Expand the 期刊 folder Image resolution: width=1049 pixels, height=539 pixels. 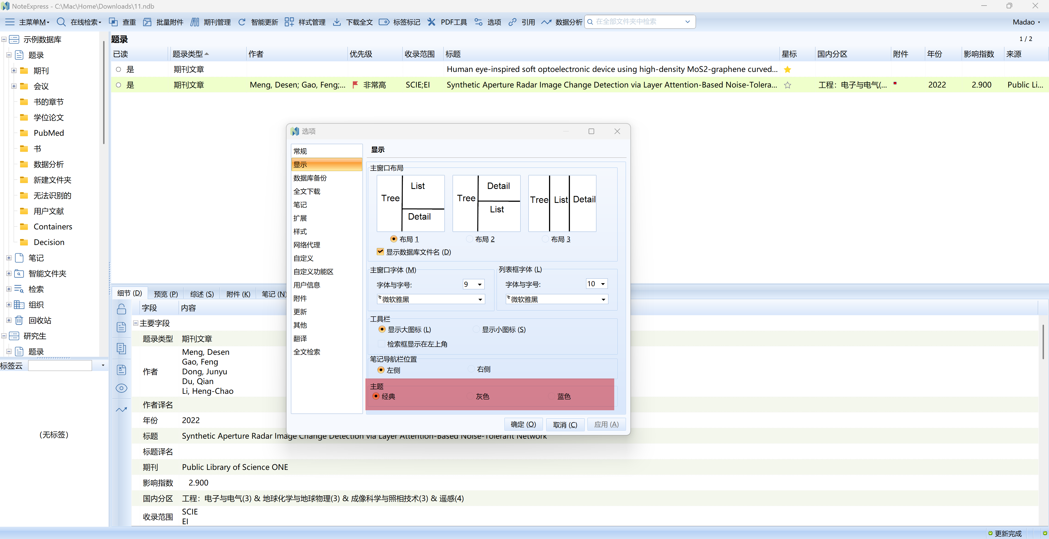pos(14,71)
